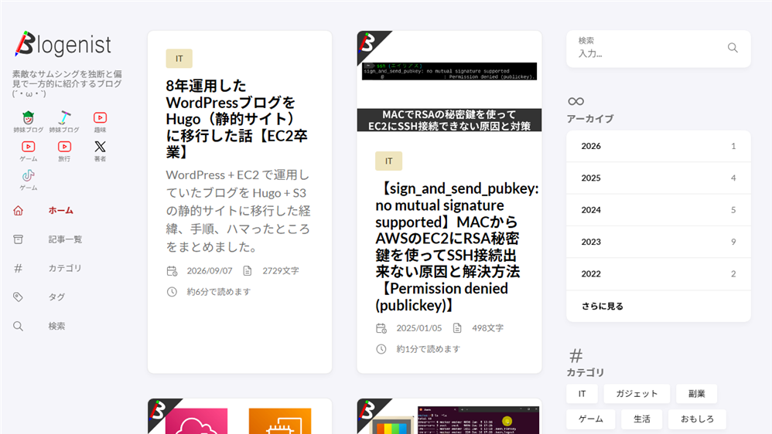
Task: Select the 生活 category tag
Action: (642, 419)
